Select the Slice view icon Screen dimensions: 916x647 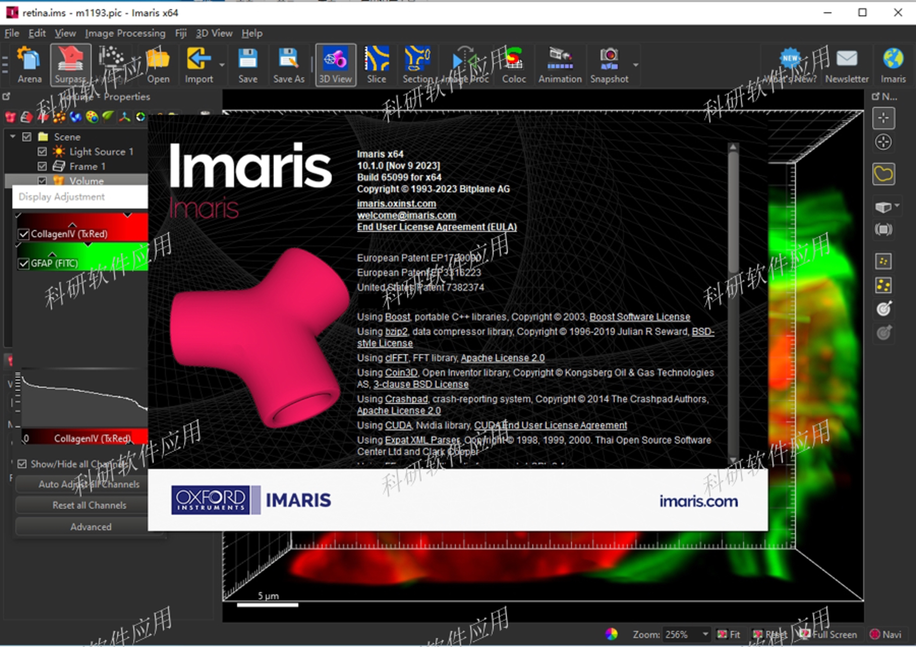pos(376,65)
